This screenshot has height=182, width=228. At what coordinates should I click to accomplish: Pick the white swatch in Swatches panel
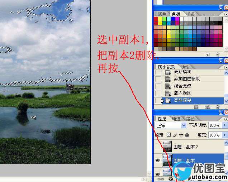coord(182,19)
